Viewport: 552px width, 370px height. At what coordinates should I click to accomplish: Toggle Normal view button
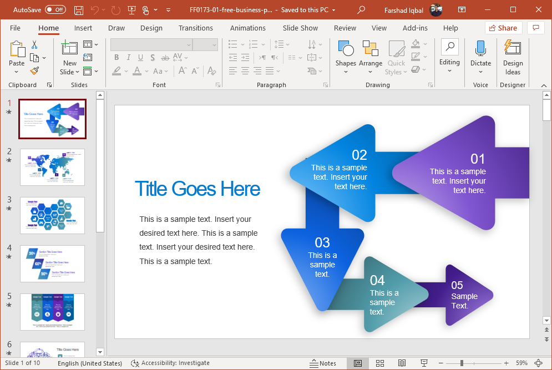358,363
